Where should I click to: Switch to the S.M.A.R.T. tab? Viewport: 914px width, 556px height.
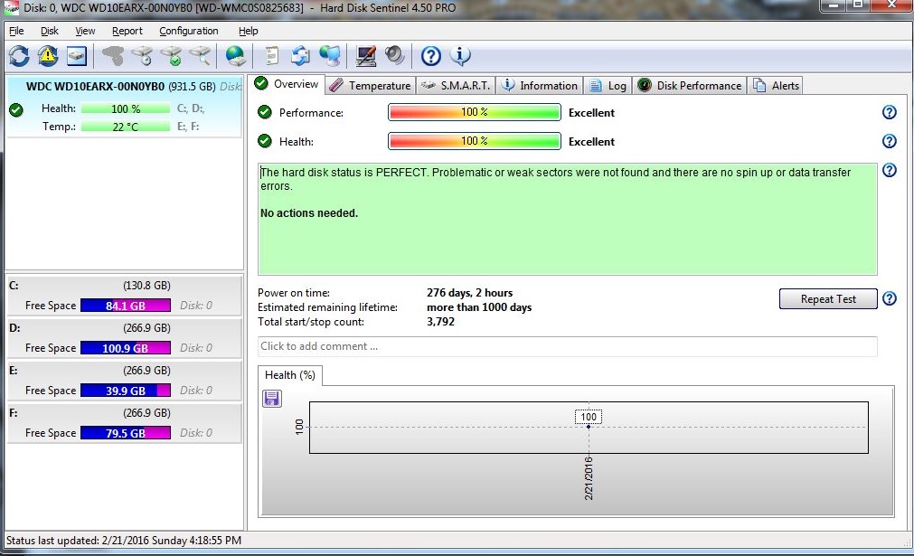[456, 86]
